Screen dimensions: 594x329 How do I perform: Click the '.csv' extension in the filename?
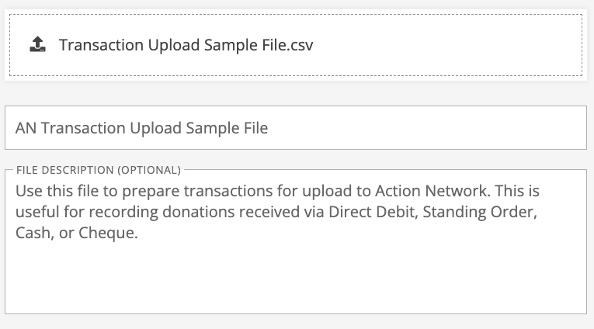tap(300, 45)
